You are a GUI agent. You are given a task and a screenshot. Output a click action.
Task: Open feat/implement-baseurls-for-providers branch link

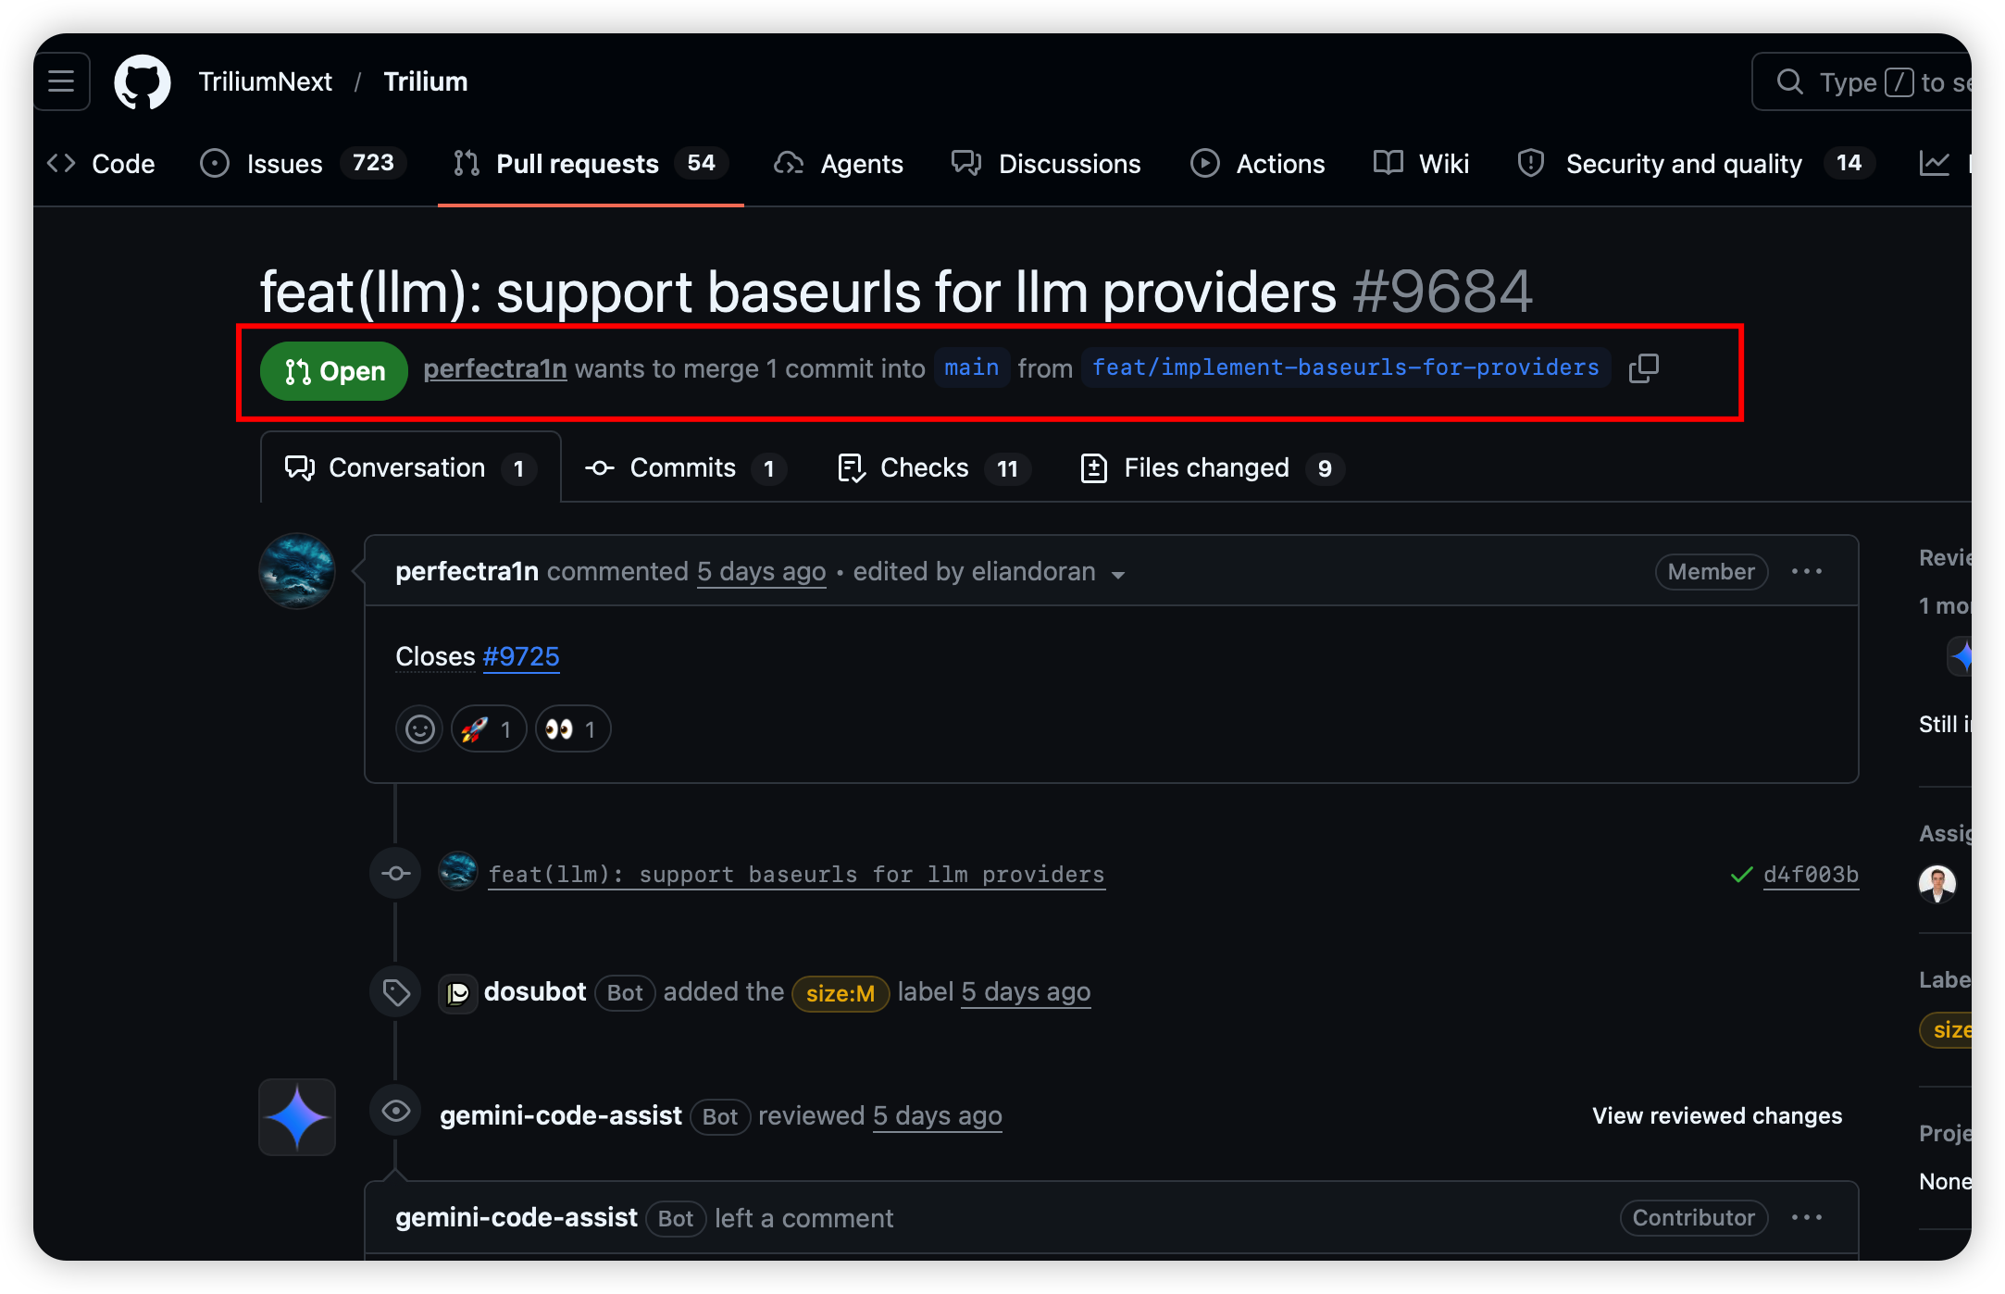(1346, 368)
